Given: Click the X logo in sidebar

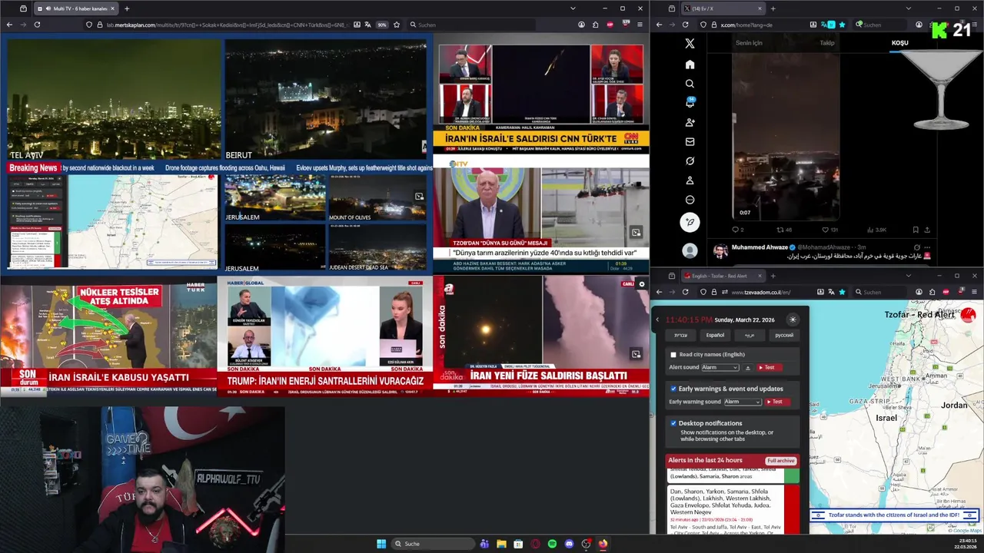Looking at the screenshot, I should [690, 44].
